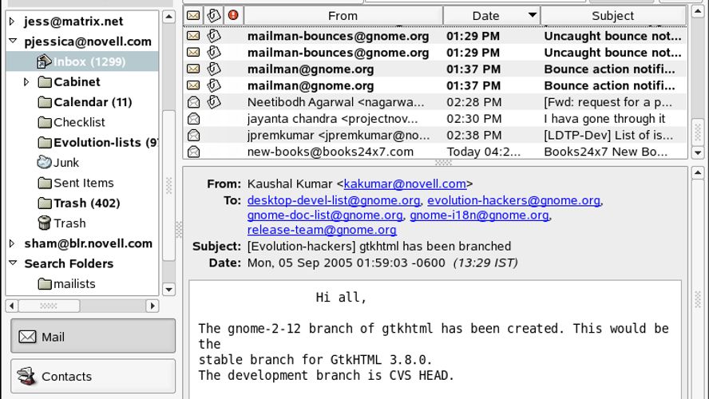Screen dimensions: 709x399
Task: Expand the Cabinet folder
Action: [x=26, y=82]
